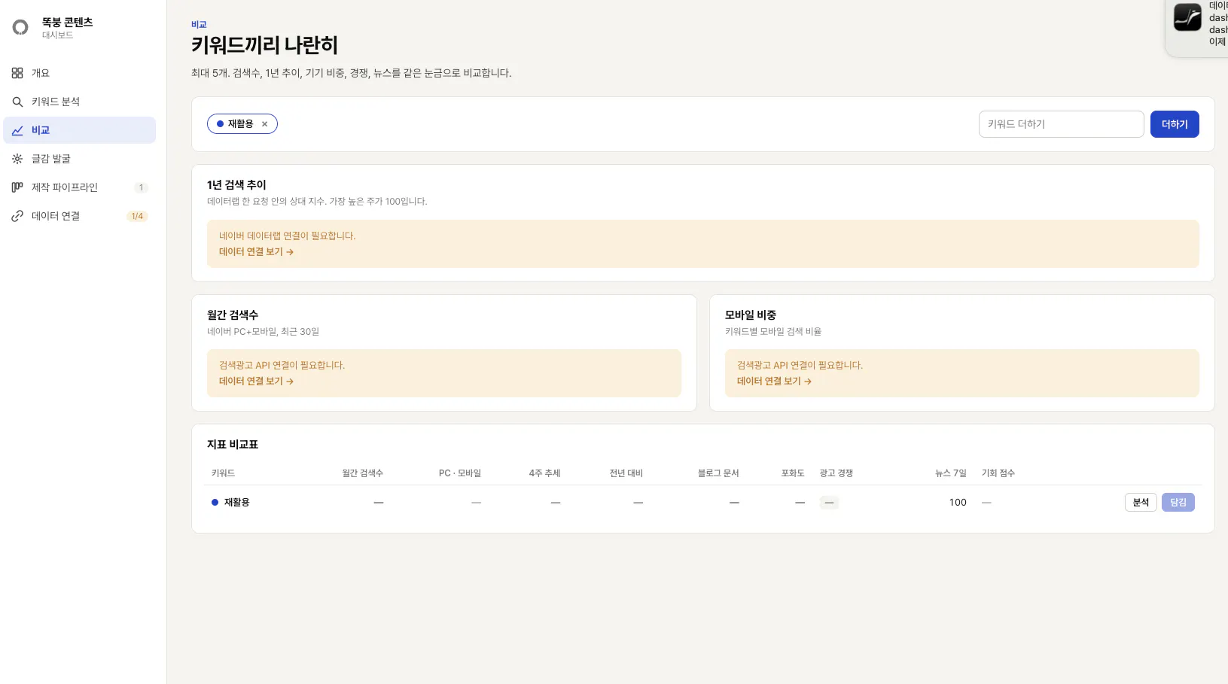Viewport: 1228px width, 684px height.
Task: Click 담김 button in 재활용 row
Action: [1178, 503]
